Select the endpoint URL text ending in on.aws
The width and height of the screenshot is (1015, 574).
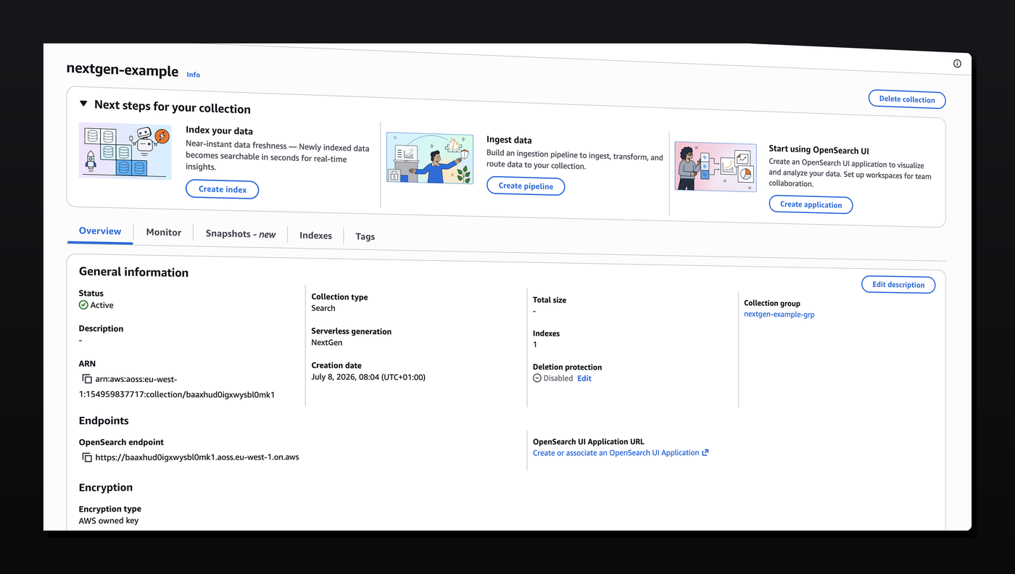coord(197,457)
